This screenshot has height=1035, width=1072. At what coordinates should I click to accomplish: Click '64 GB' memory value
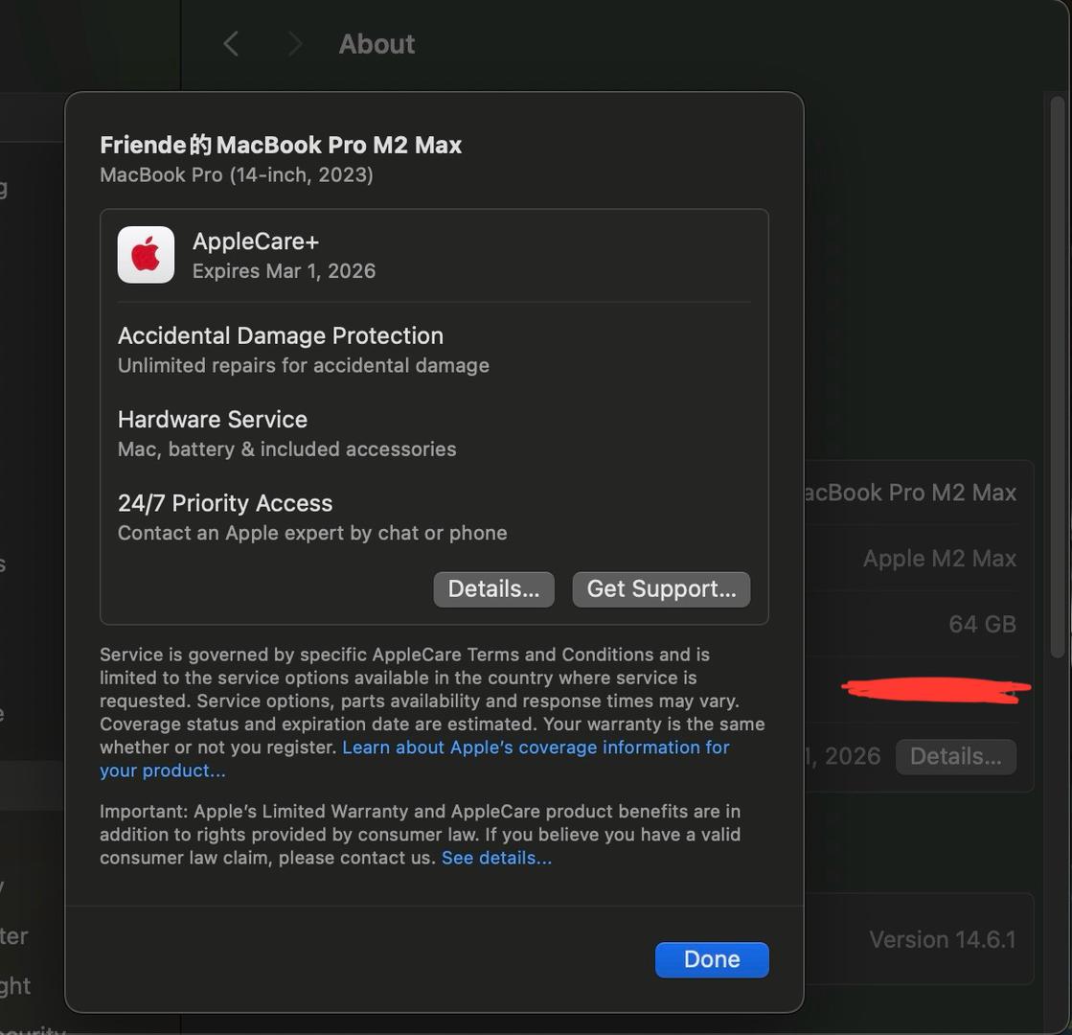tap(982, 624)
